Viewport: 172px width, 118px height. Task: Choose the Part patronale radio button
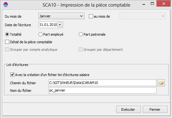[81, 34]
